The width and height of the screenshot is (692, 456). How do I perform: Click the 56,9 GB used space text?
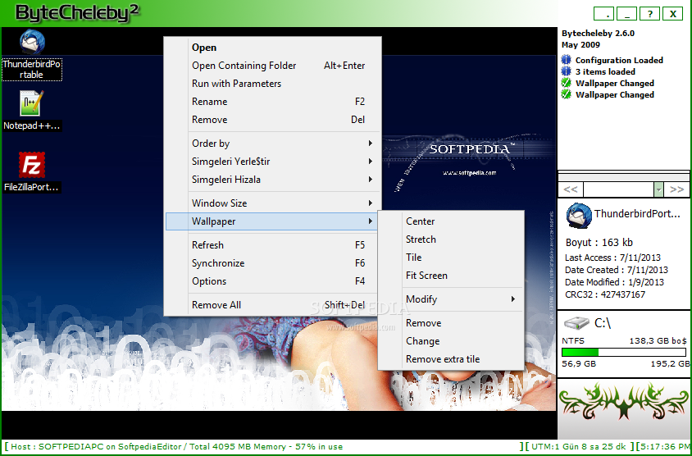579,364
